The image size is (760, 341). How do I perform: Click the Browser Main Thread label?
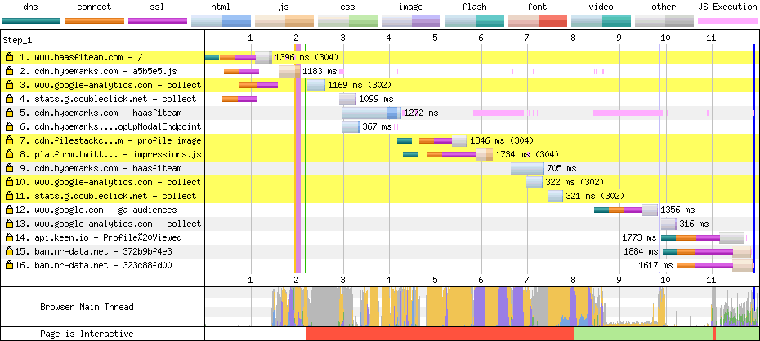[87, 307]
